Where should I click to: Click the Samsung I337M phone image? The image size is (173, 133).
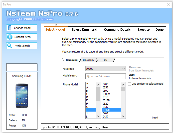tap(22, 96)
